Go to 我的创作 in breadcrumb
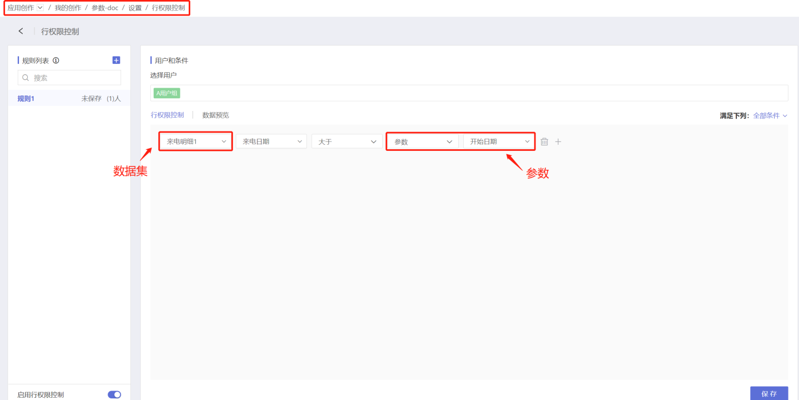The image size is (799, 400). pos(68,8)
